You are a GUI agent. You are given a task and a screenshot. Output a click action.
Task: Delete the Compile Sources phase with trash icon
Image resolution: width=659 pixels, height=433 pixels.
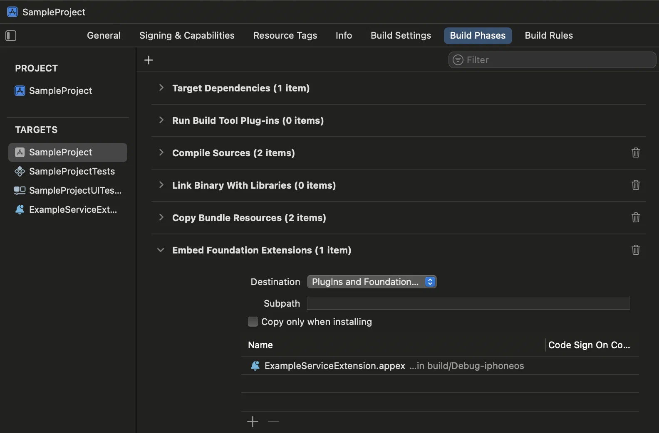click(x=635, y=153)
